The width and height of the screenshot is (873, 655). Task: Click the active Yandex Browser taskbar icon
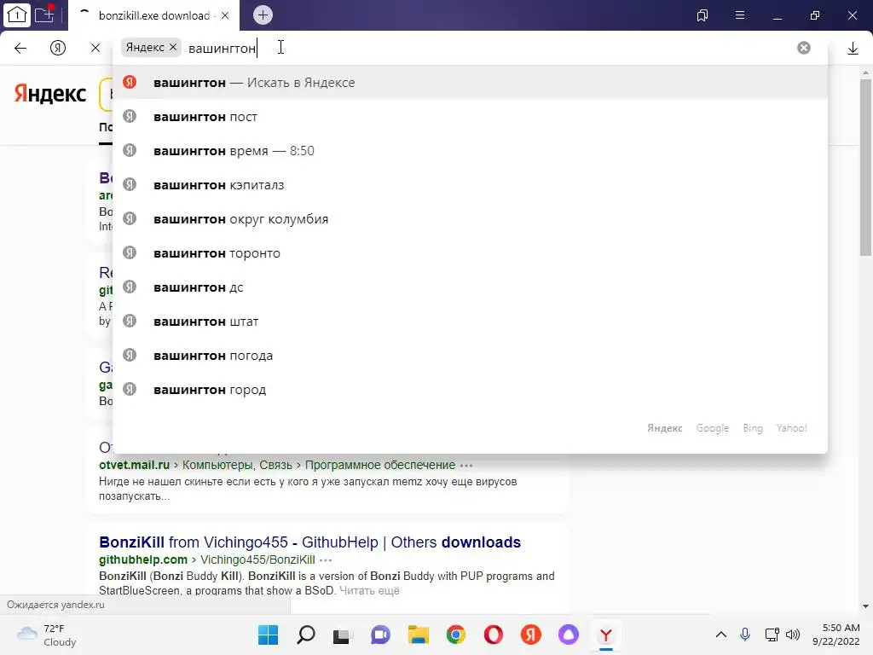606,635
